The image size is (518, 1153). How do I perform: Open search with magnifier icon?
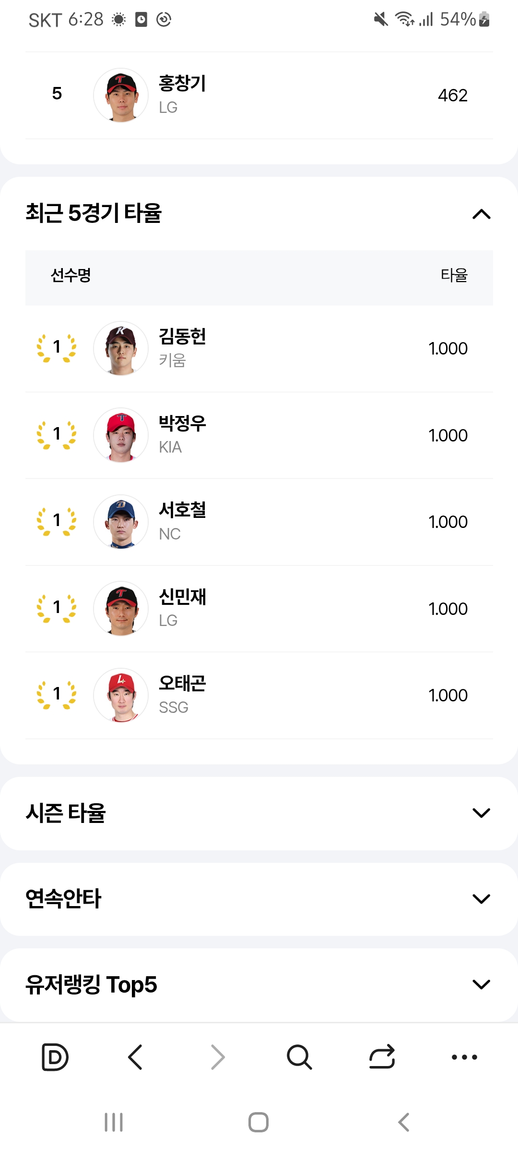coord(299,1057)
